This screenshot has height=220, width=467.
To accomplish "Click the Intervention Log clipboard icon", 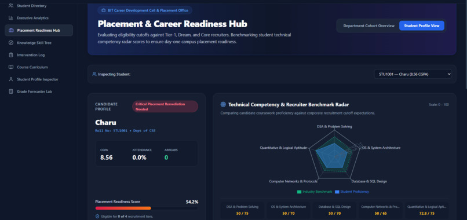I will pos(11,55).
